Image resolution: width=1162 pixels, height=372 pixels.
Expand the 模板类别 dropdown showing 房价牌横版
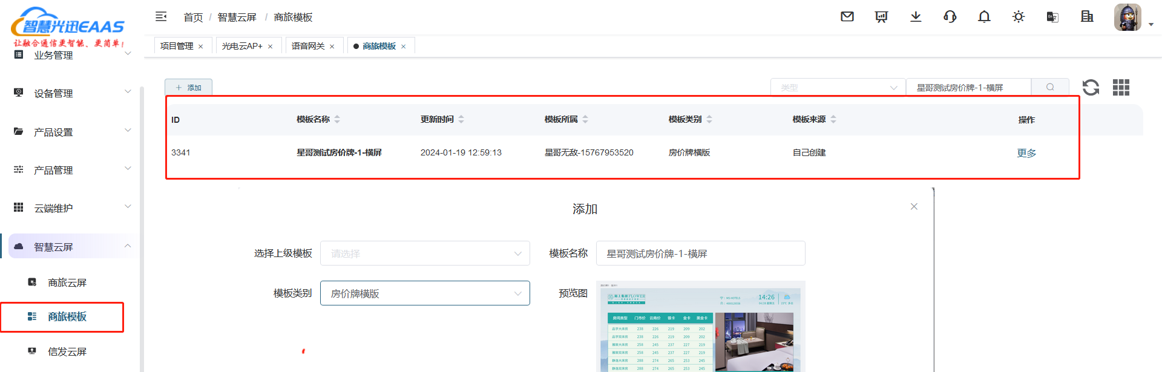click(425, 293)
